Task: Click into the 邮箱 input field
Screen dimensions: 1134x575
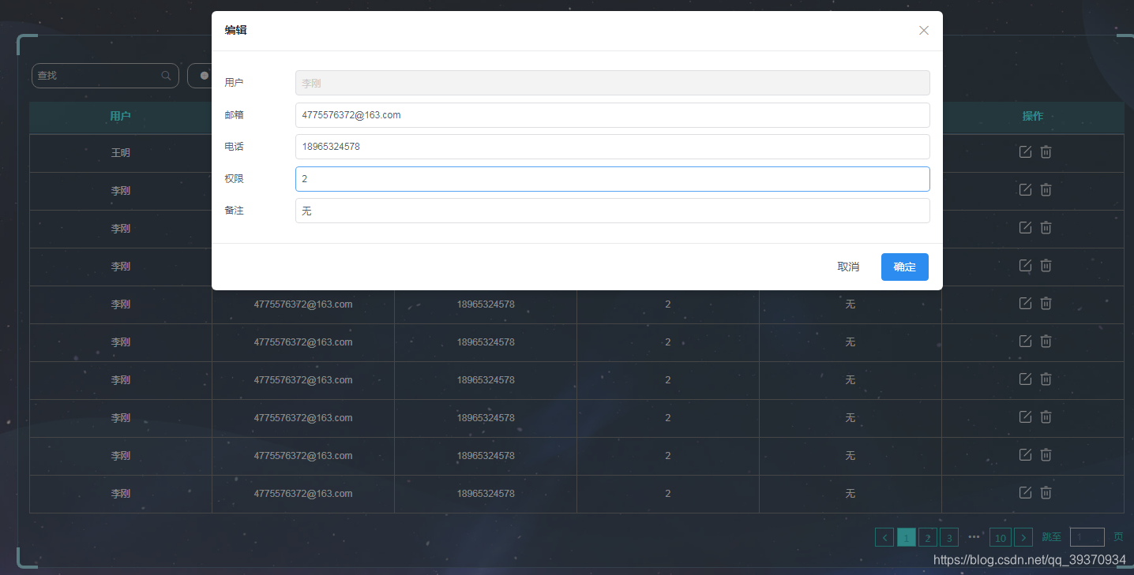Action: pyautogui.click(x=613, y=115)
